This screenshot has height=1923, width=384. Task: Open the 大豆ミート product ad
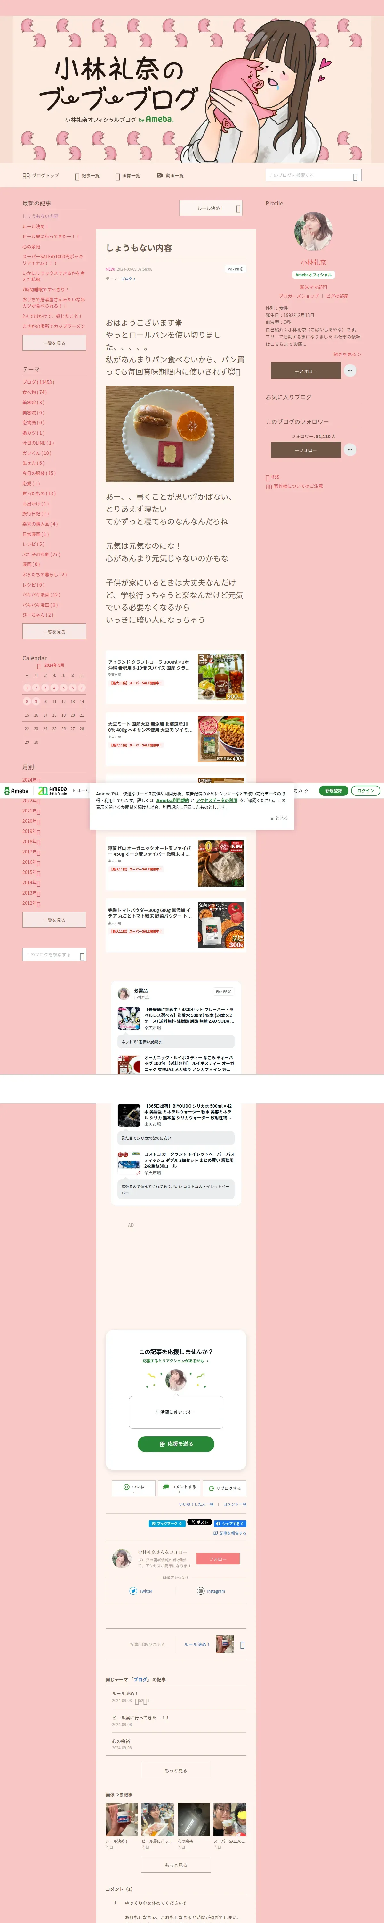(x=176, y=739)
